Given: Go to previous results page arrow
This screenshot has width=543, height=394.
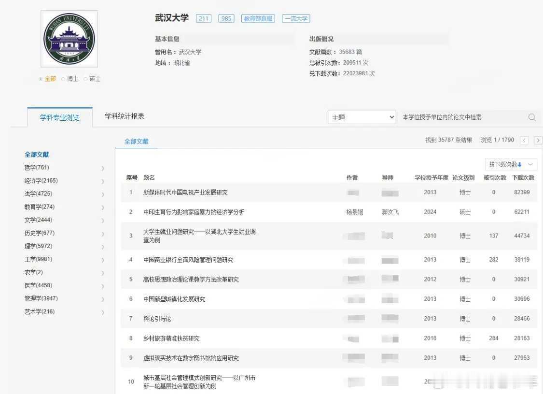Looking at the screenshot, I should click(x=524, y=141).
